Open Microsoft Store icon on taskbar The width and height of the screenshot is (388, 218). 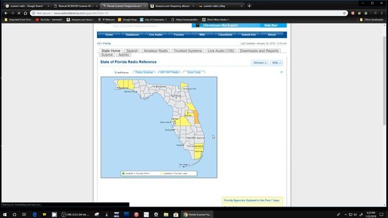coord(176,214)
